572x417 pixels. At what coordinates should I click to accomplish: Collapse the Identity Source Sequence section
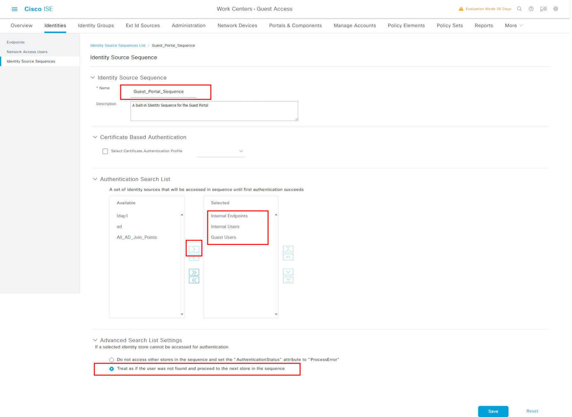pos(93,78)
